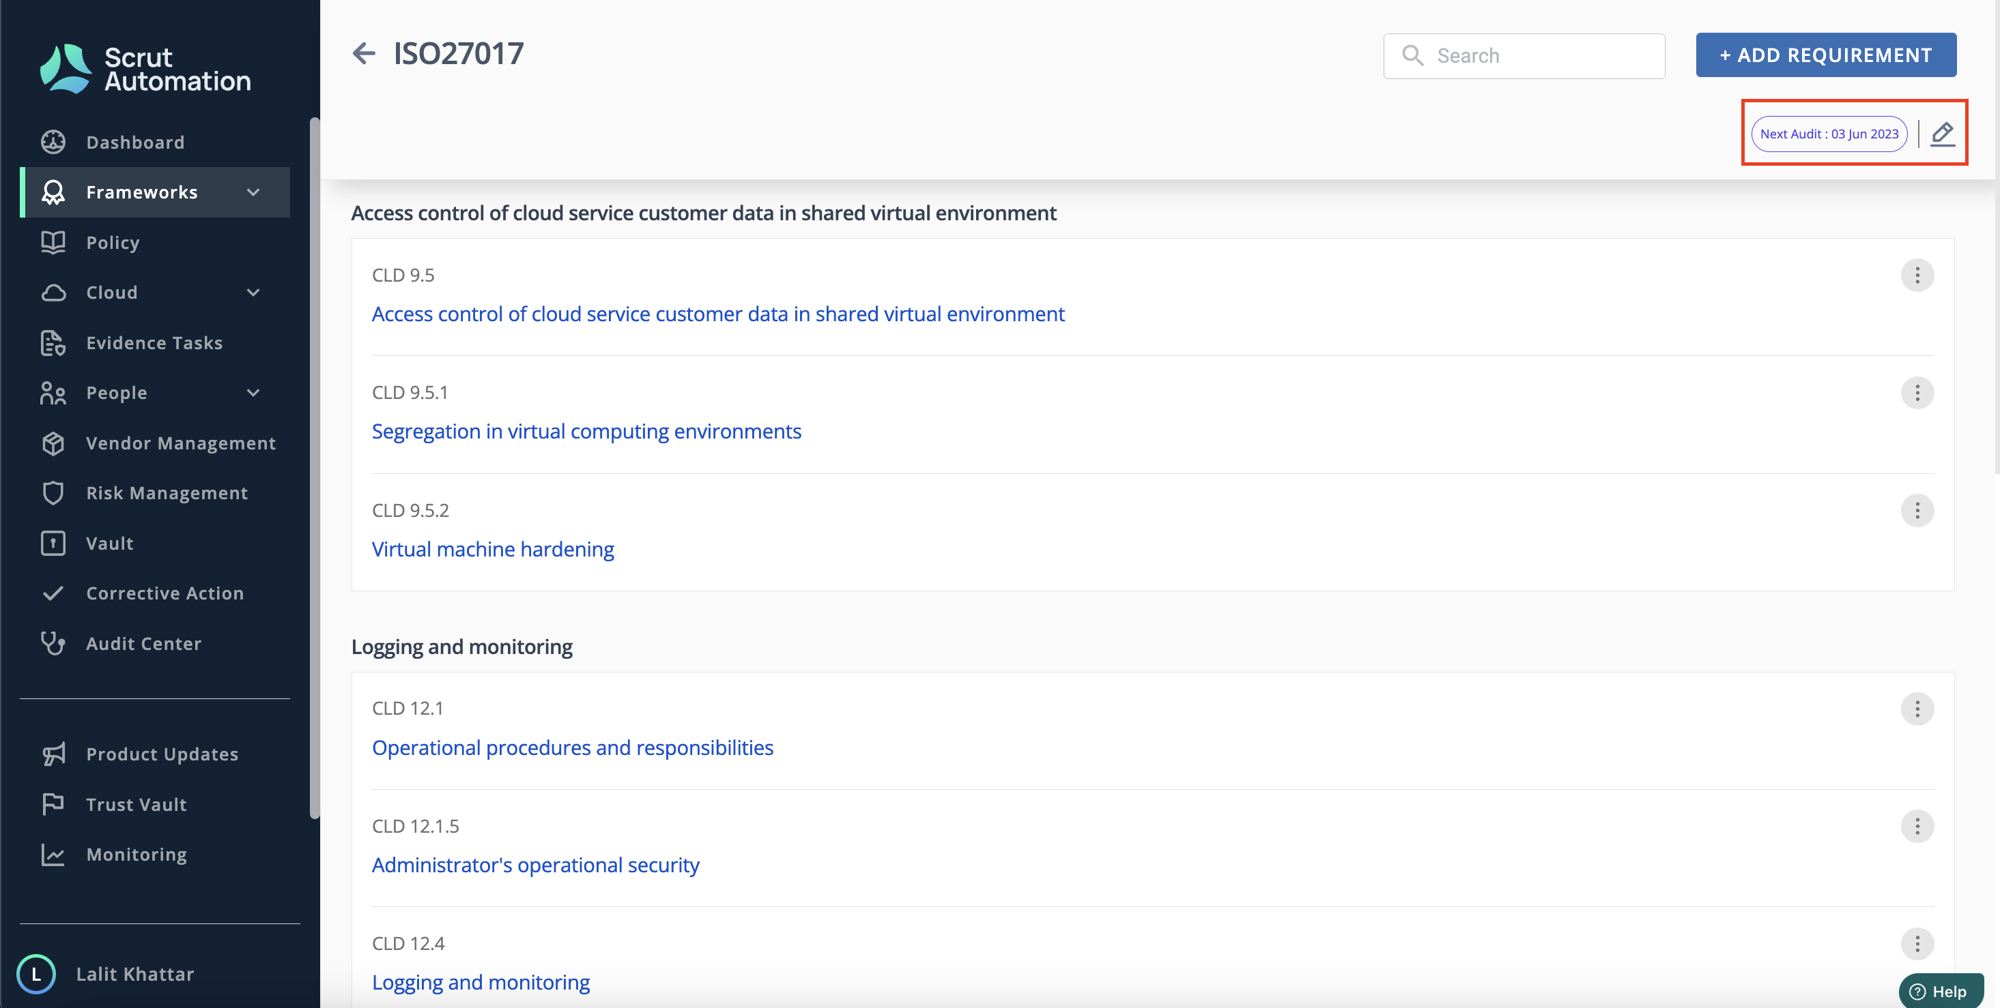
Task: Click the ISO27017 page title
Action: (x=458, y=54)
